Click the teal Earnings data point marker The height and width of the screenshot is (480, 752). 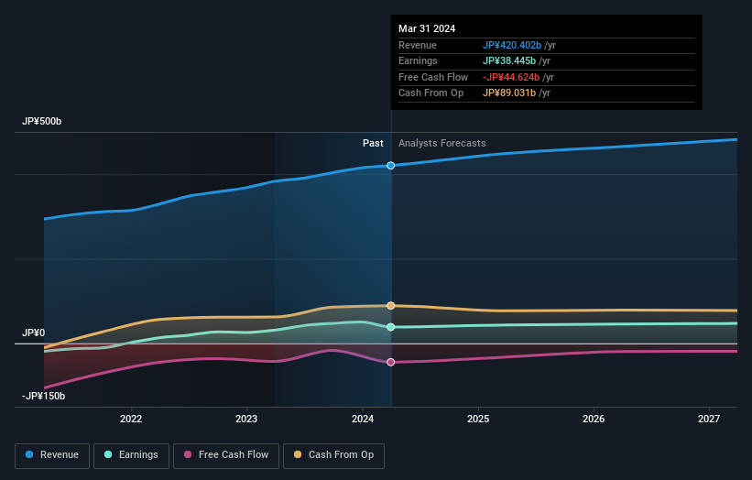(x=391, y=327)
